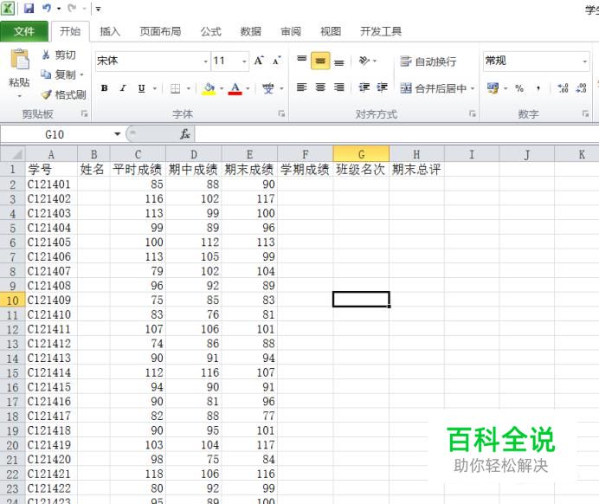The image size is (599, 504).
Task: Select row 10 header
Action: pos(13,300)
